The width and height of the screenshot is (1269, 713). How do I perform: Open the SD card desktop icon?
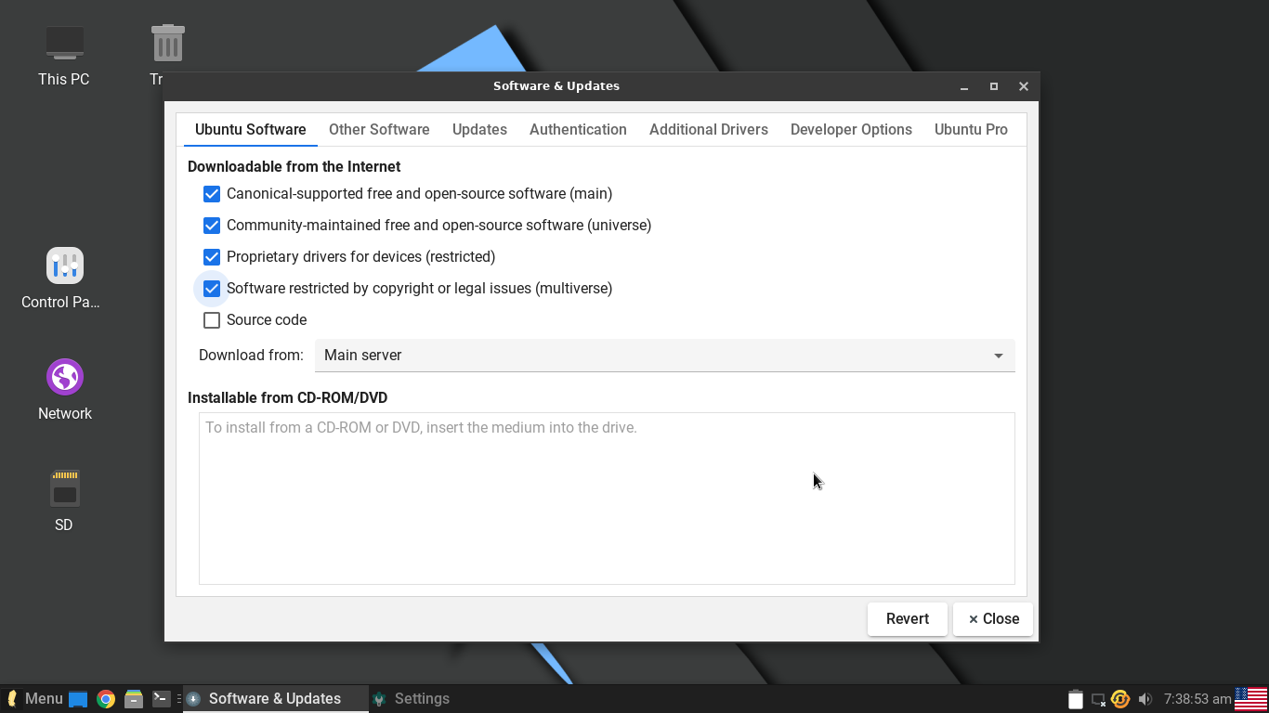[64, 500]
